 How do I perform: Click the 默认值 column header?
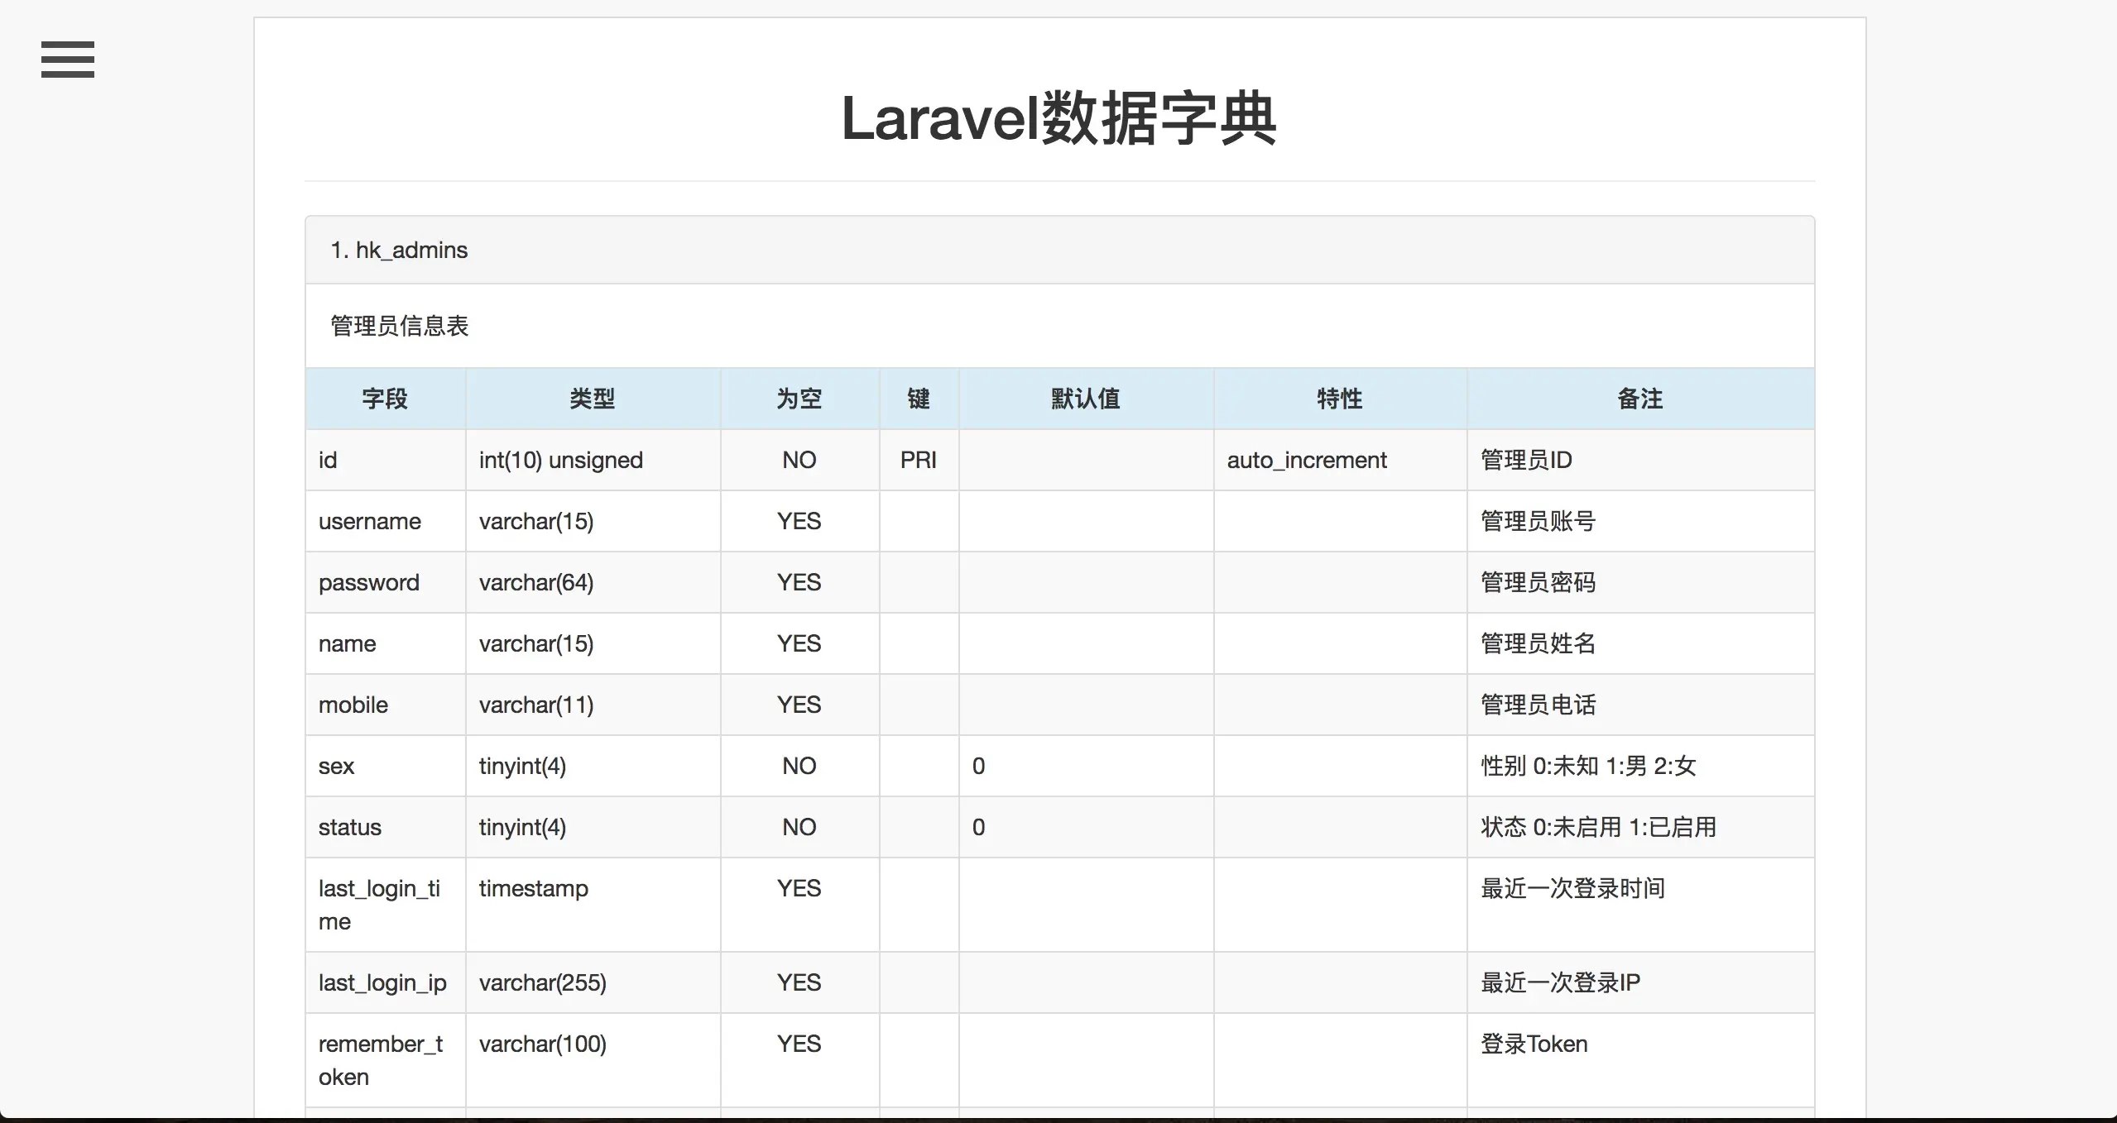1085,399
